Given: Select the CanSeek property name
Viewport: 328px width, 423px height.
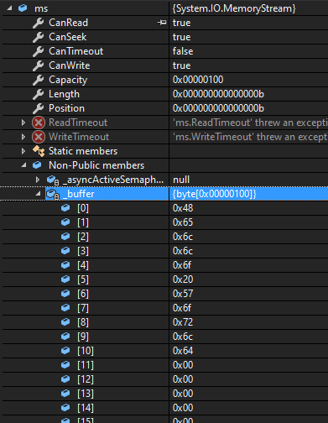Looking at the screenshot, I should [x=68, y=37].
